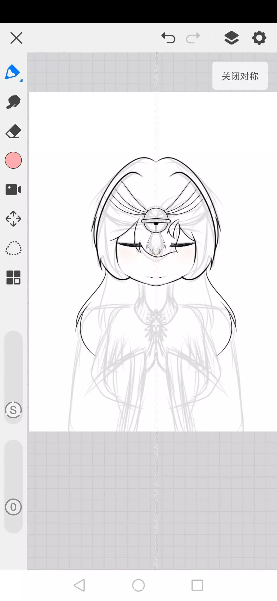Tap the Android recent apps button

coord(197,585)
